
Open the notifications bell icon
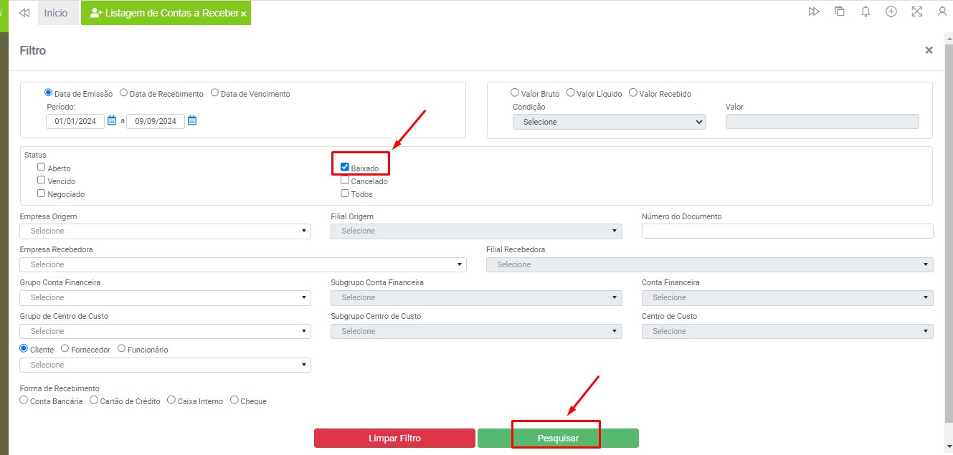[866, 11]
